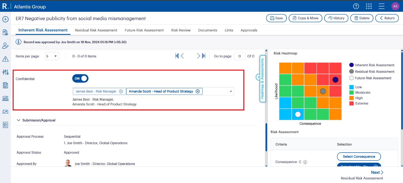Click the Approval Status value 'Approved'

[x=72, y=153]
